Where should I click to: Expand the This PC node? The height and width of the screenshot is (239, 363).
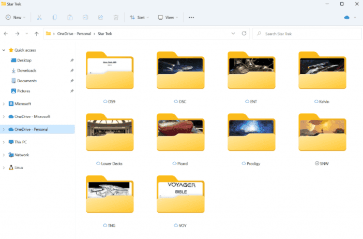[4, 142]
